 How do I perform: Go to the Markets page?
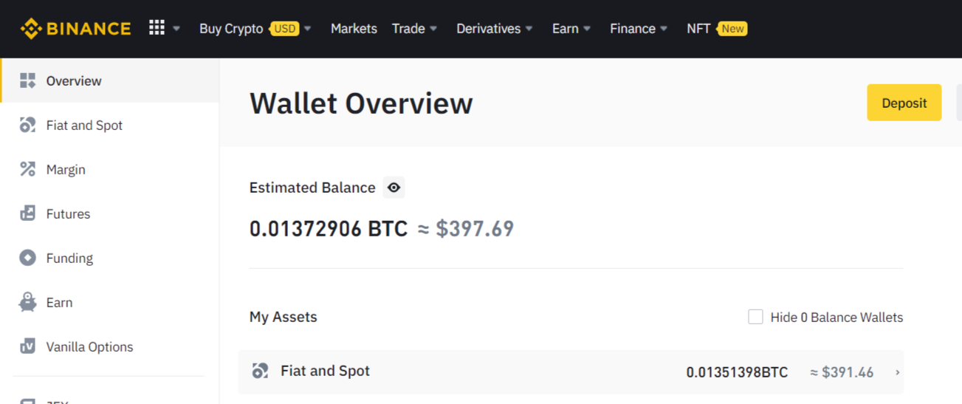pos(354,29)
